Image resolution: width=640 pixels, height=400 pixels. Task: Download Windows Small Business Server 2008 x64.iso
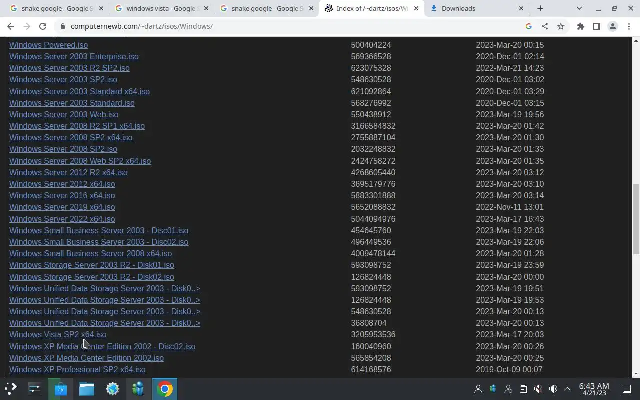pyautogui.click(x=90, y=253)
